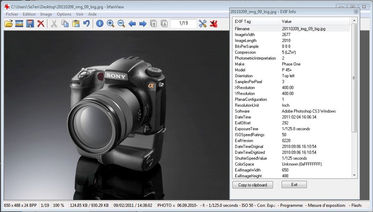Select the DateTimeOriginal row
373x212 pixels.
(291, 147)
